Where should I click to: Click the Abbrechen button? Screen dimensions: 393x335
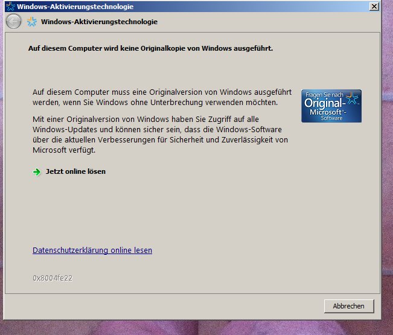click(x=349, y=306)
